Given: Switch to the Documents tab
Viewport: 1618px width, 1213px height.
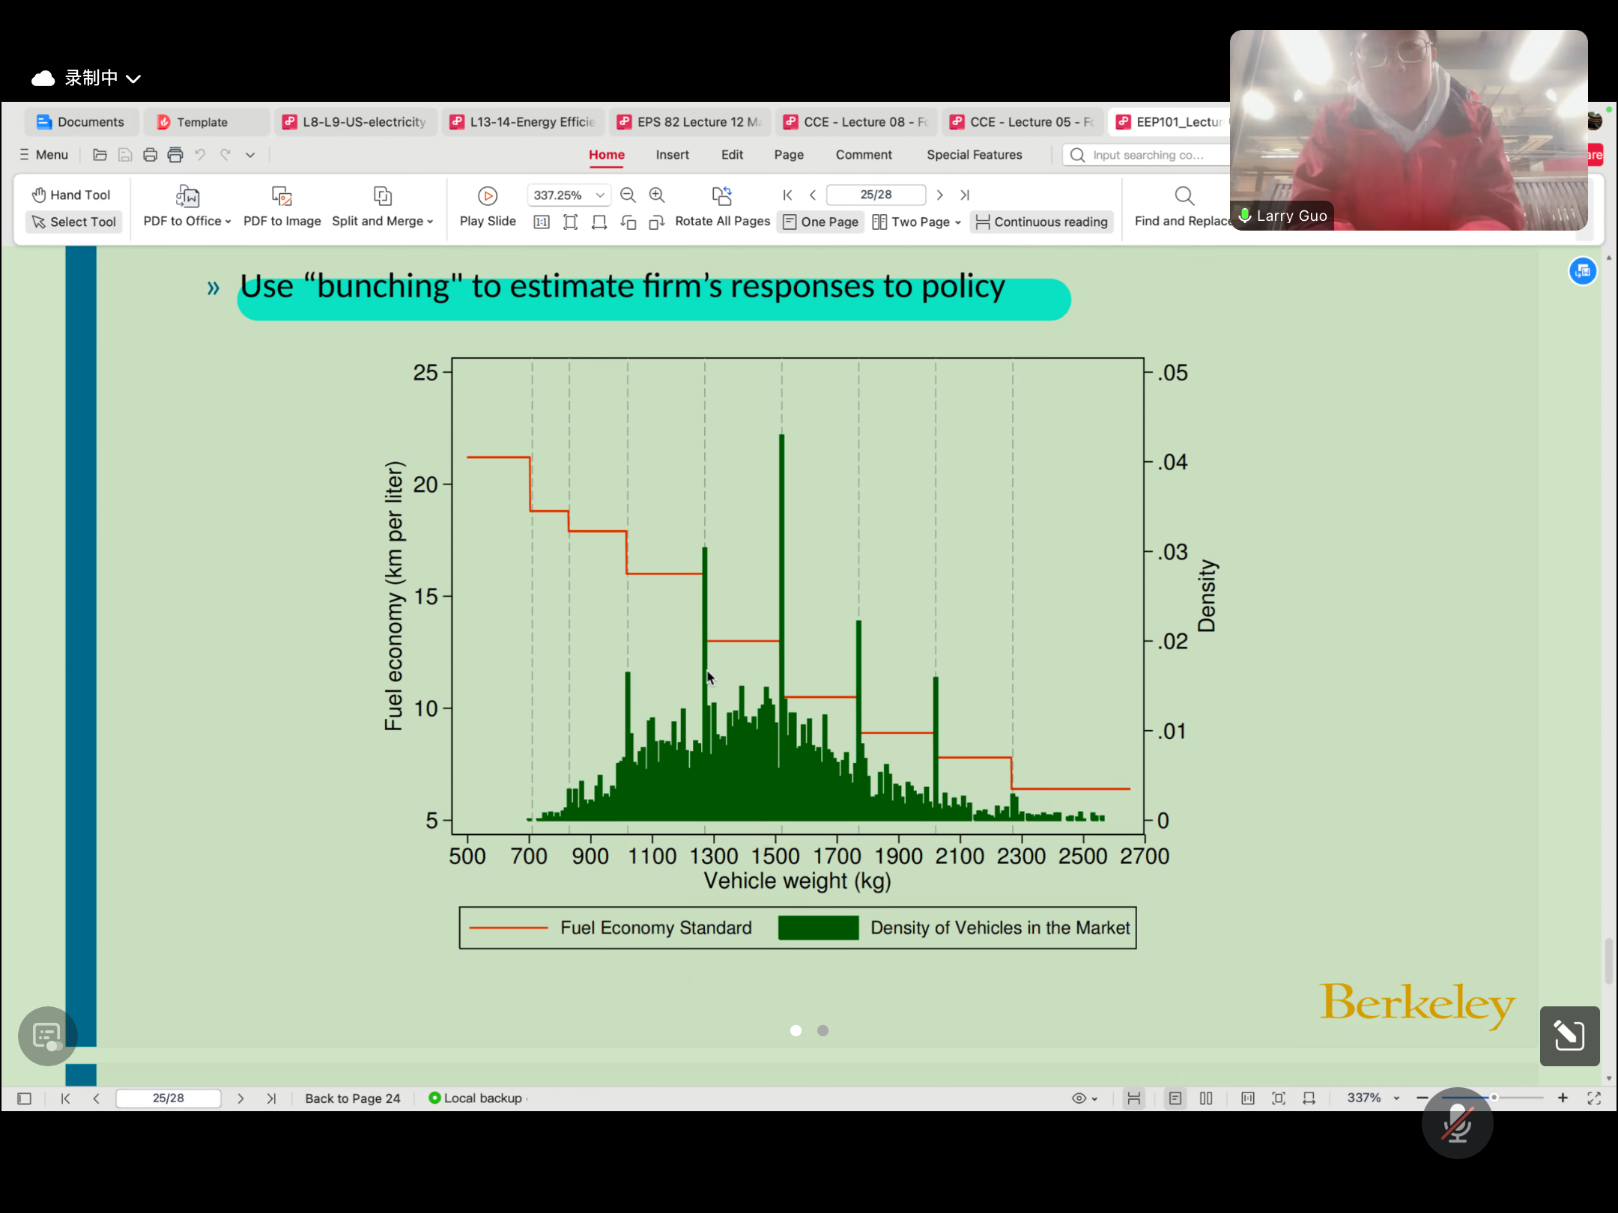Looking at the screenshot, I should click(x=80, y=122).
